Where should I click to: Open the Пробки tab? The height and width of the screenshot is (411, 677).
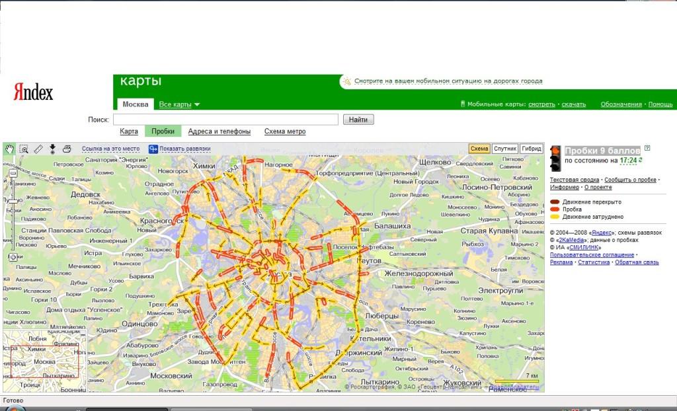point(163,131)
